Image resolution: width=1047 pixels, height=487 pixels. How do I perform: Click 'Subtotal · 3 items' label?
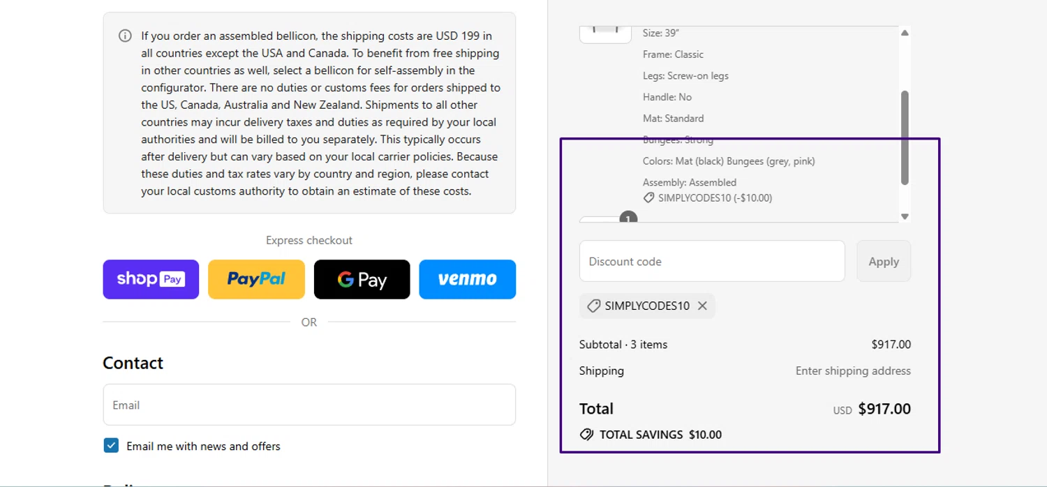coord(623,345)
